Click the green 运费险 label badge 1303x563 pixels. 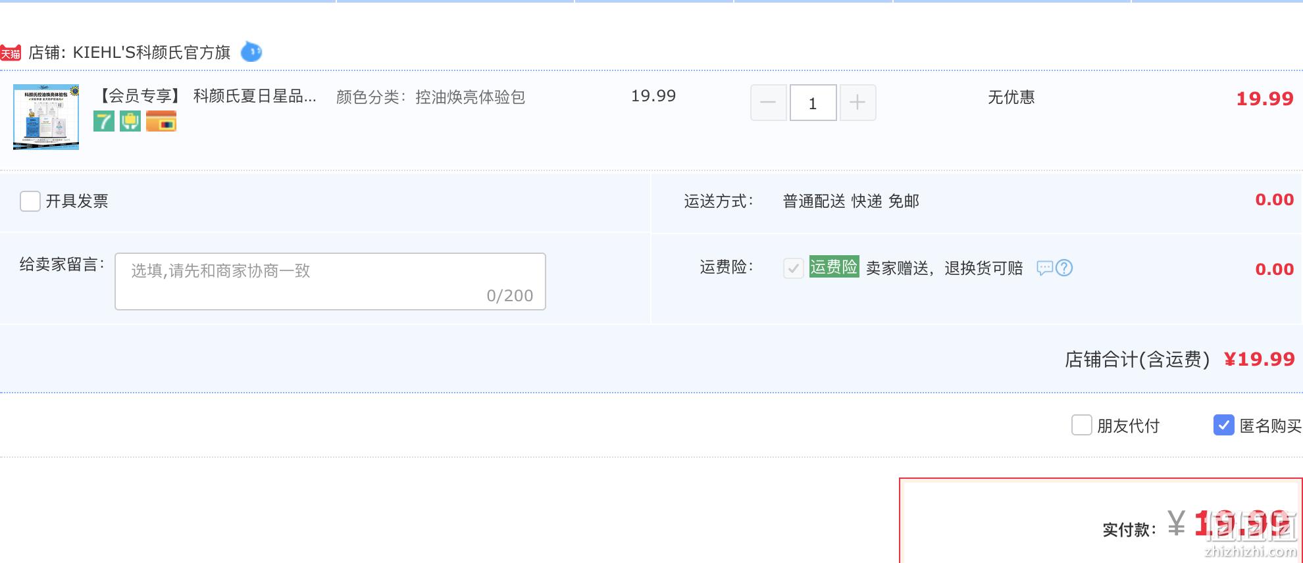(834, 266)
